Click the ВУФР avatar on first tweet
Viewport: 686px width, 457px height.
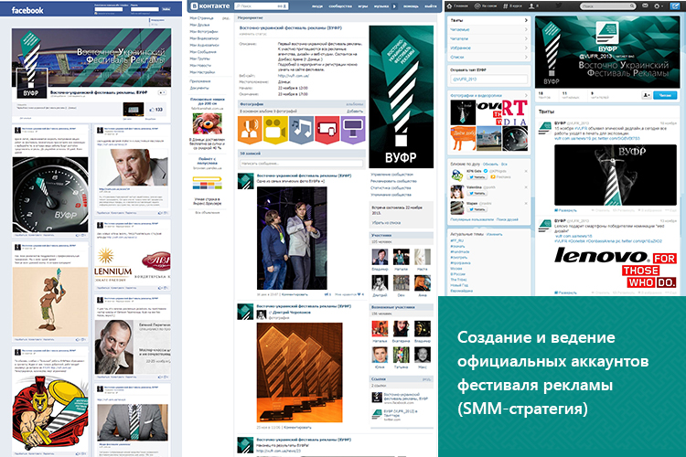[545, 129]
